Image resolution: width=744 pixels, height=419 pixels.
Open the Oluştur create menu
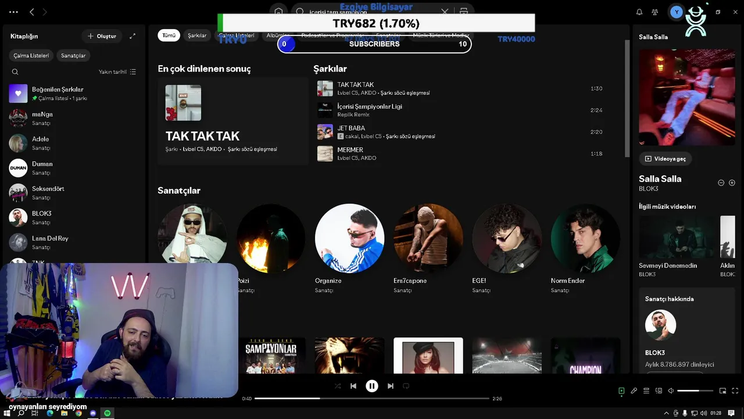point(102,36)
